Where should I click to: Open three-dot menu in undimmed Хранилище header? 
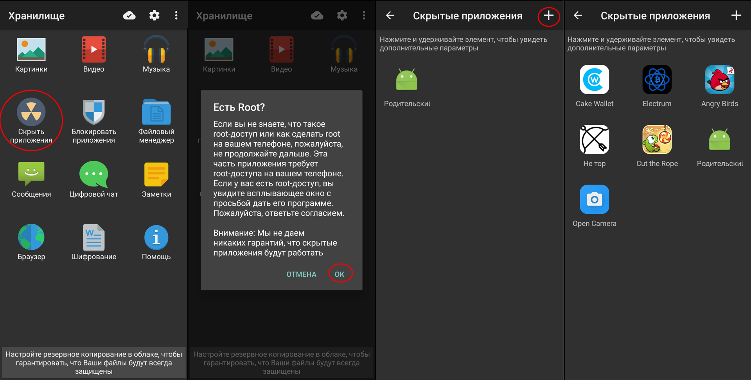pyautogui.click(x=176, y=16)
